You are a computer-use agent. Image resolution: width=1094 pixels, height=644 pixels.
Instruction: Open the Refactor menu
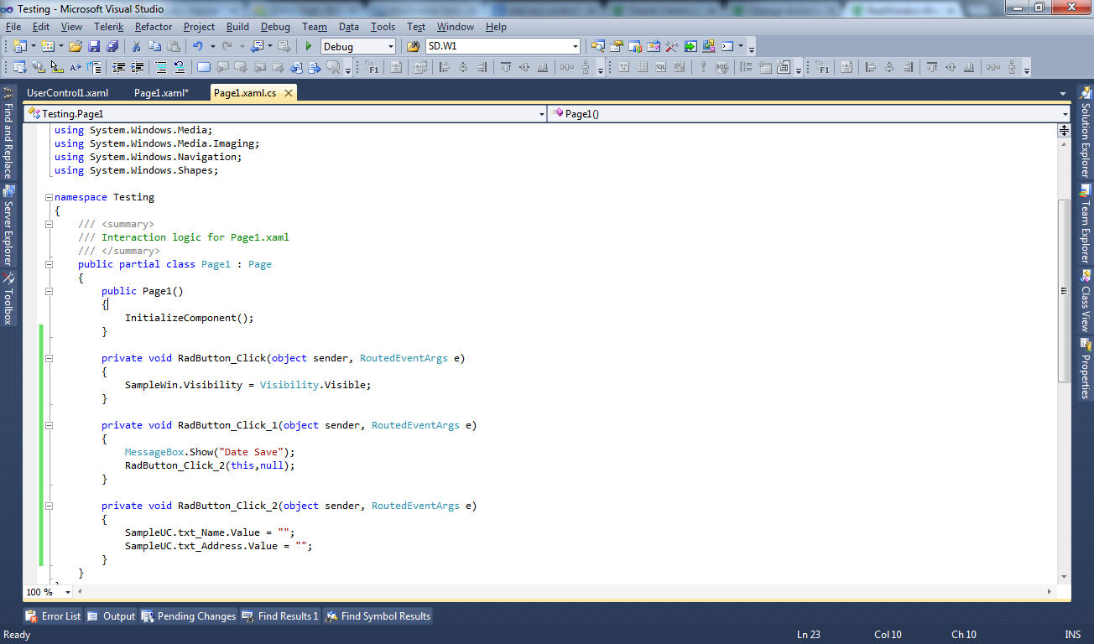click(154, 27)
